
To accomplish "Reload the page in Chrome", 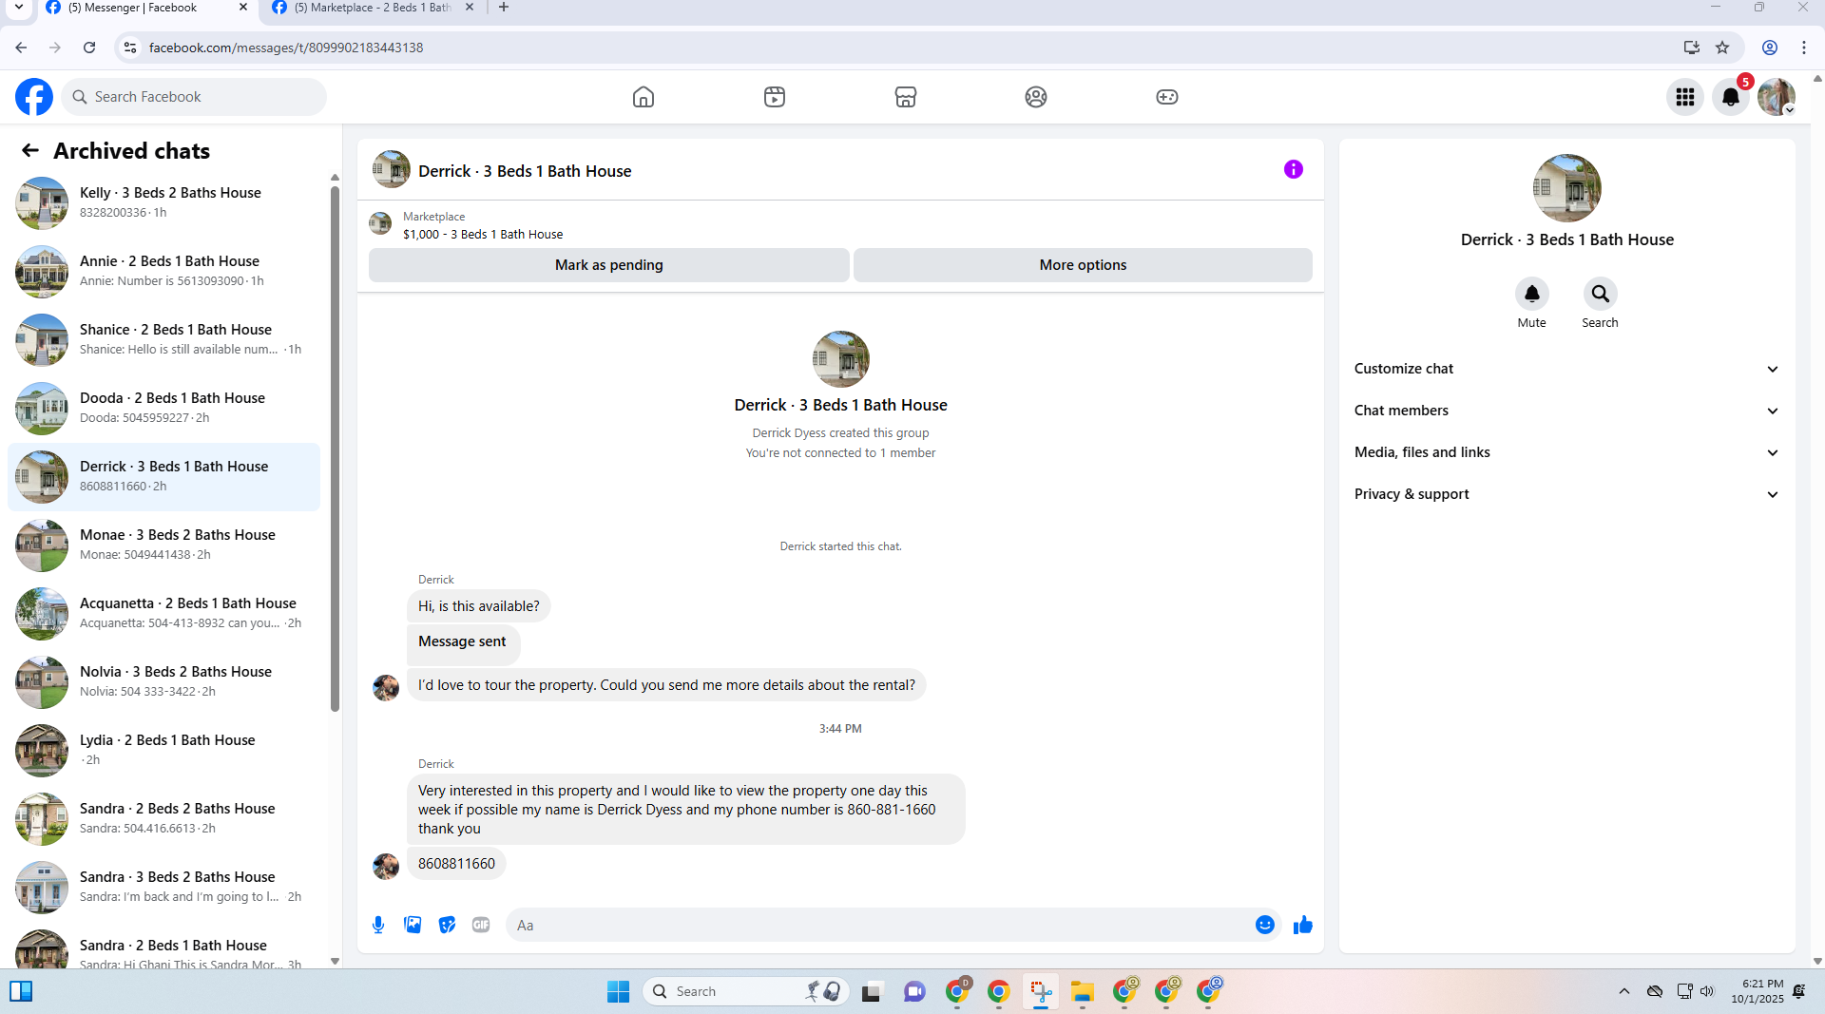I will pyautogui.click(x=89, y=48).
